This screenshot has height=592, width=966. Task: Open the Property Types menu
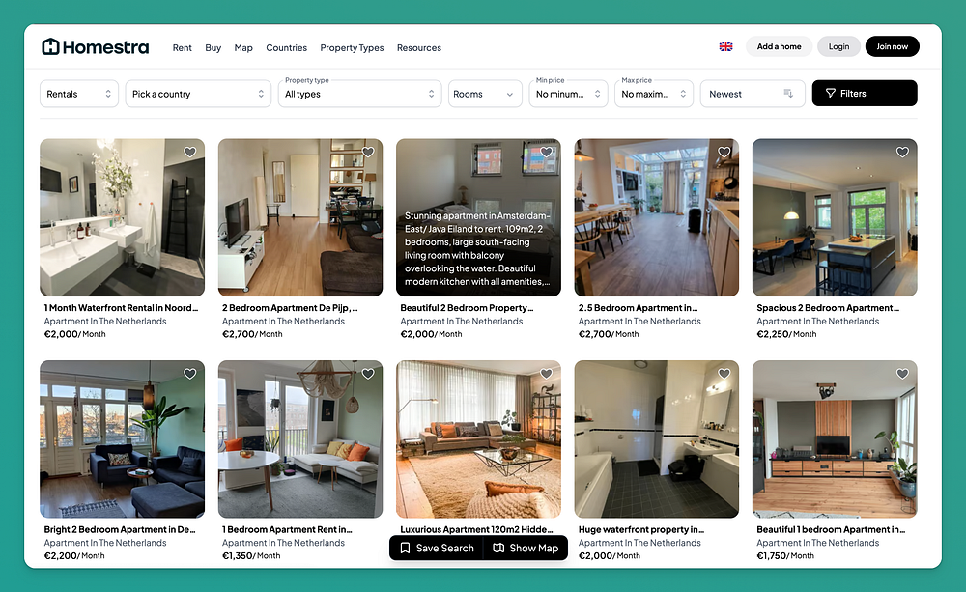pos(352,48)
